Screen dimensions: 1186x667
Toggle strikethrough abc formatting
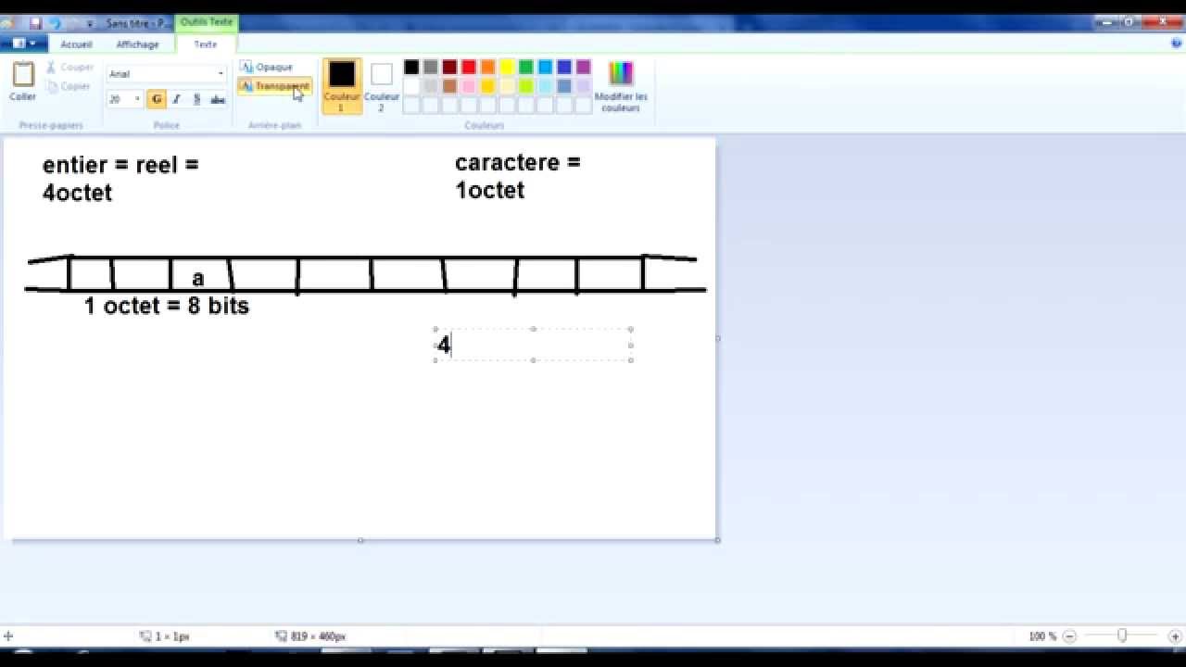(x=218, y=99)
